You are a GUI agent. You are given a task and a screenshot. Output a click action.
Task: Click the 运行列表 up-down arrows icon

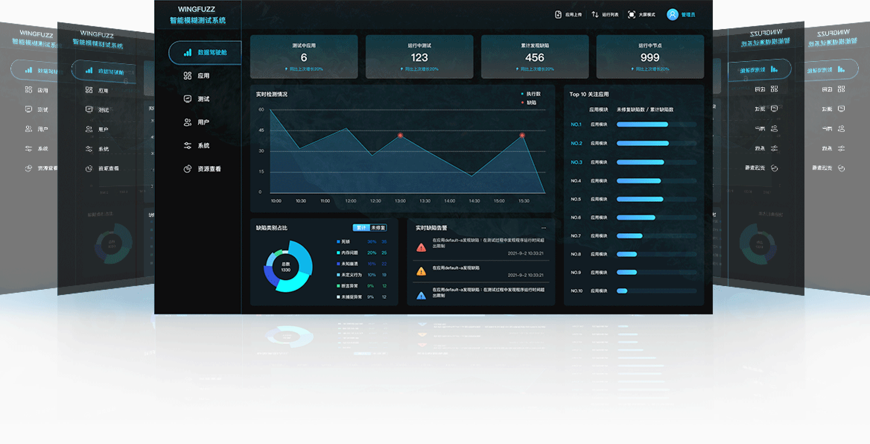tap(595, 15)
